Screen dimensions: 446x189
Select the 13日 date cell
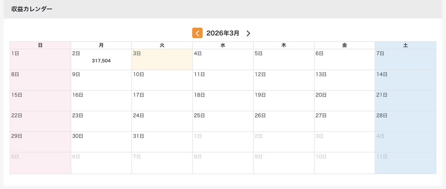345,80
